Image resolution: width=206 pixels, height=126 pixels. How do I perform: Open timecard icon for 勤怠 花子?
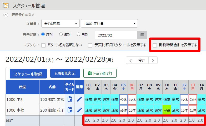70,110
